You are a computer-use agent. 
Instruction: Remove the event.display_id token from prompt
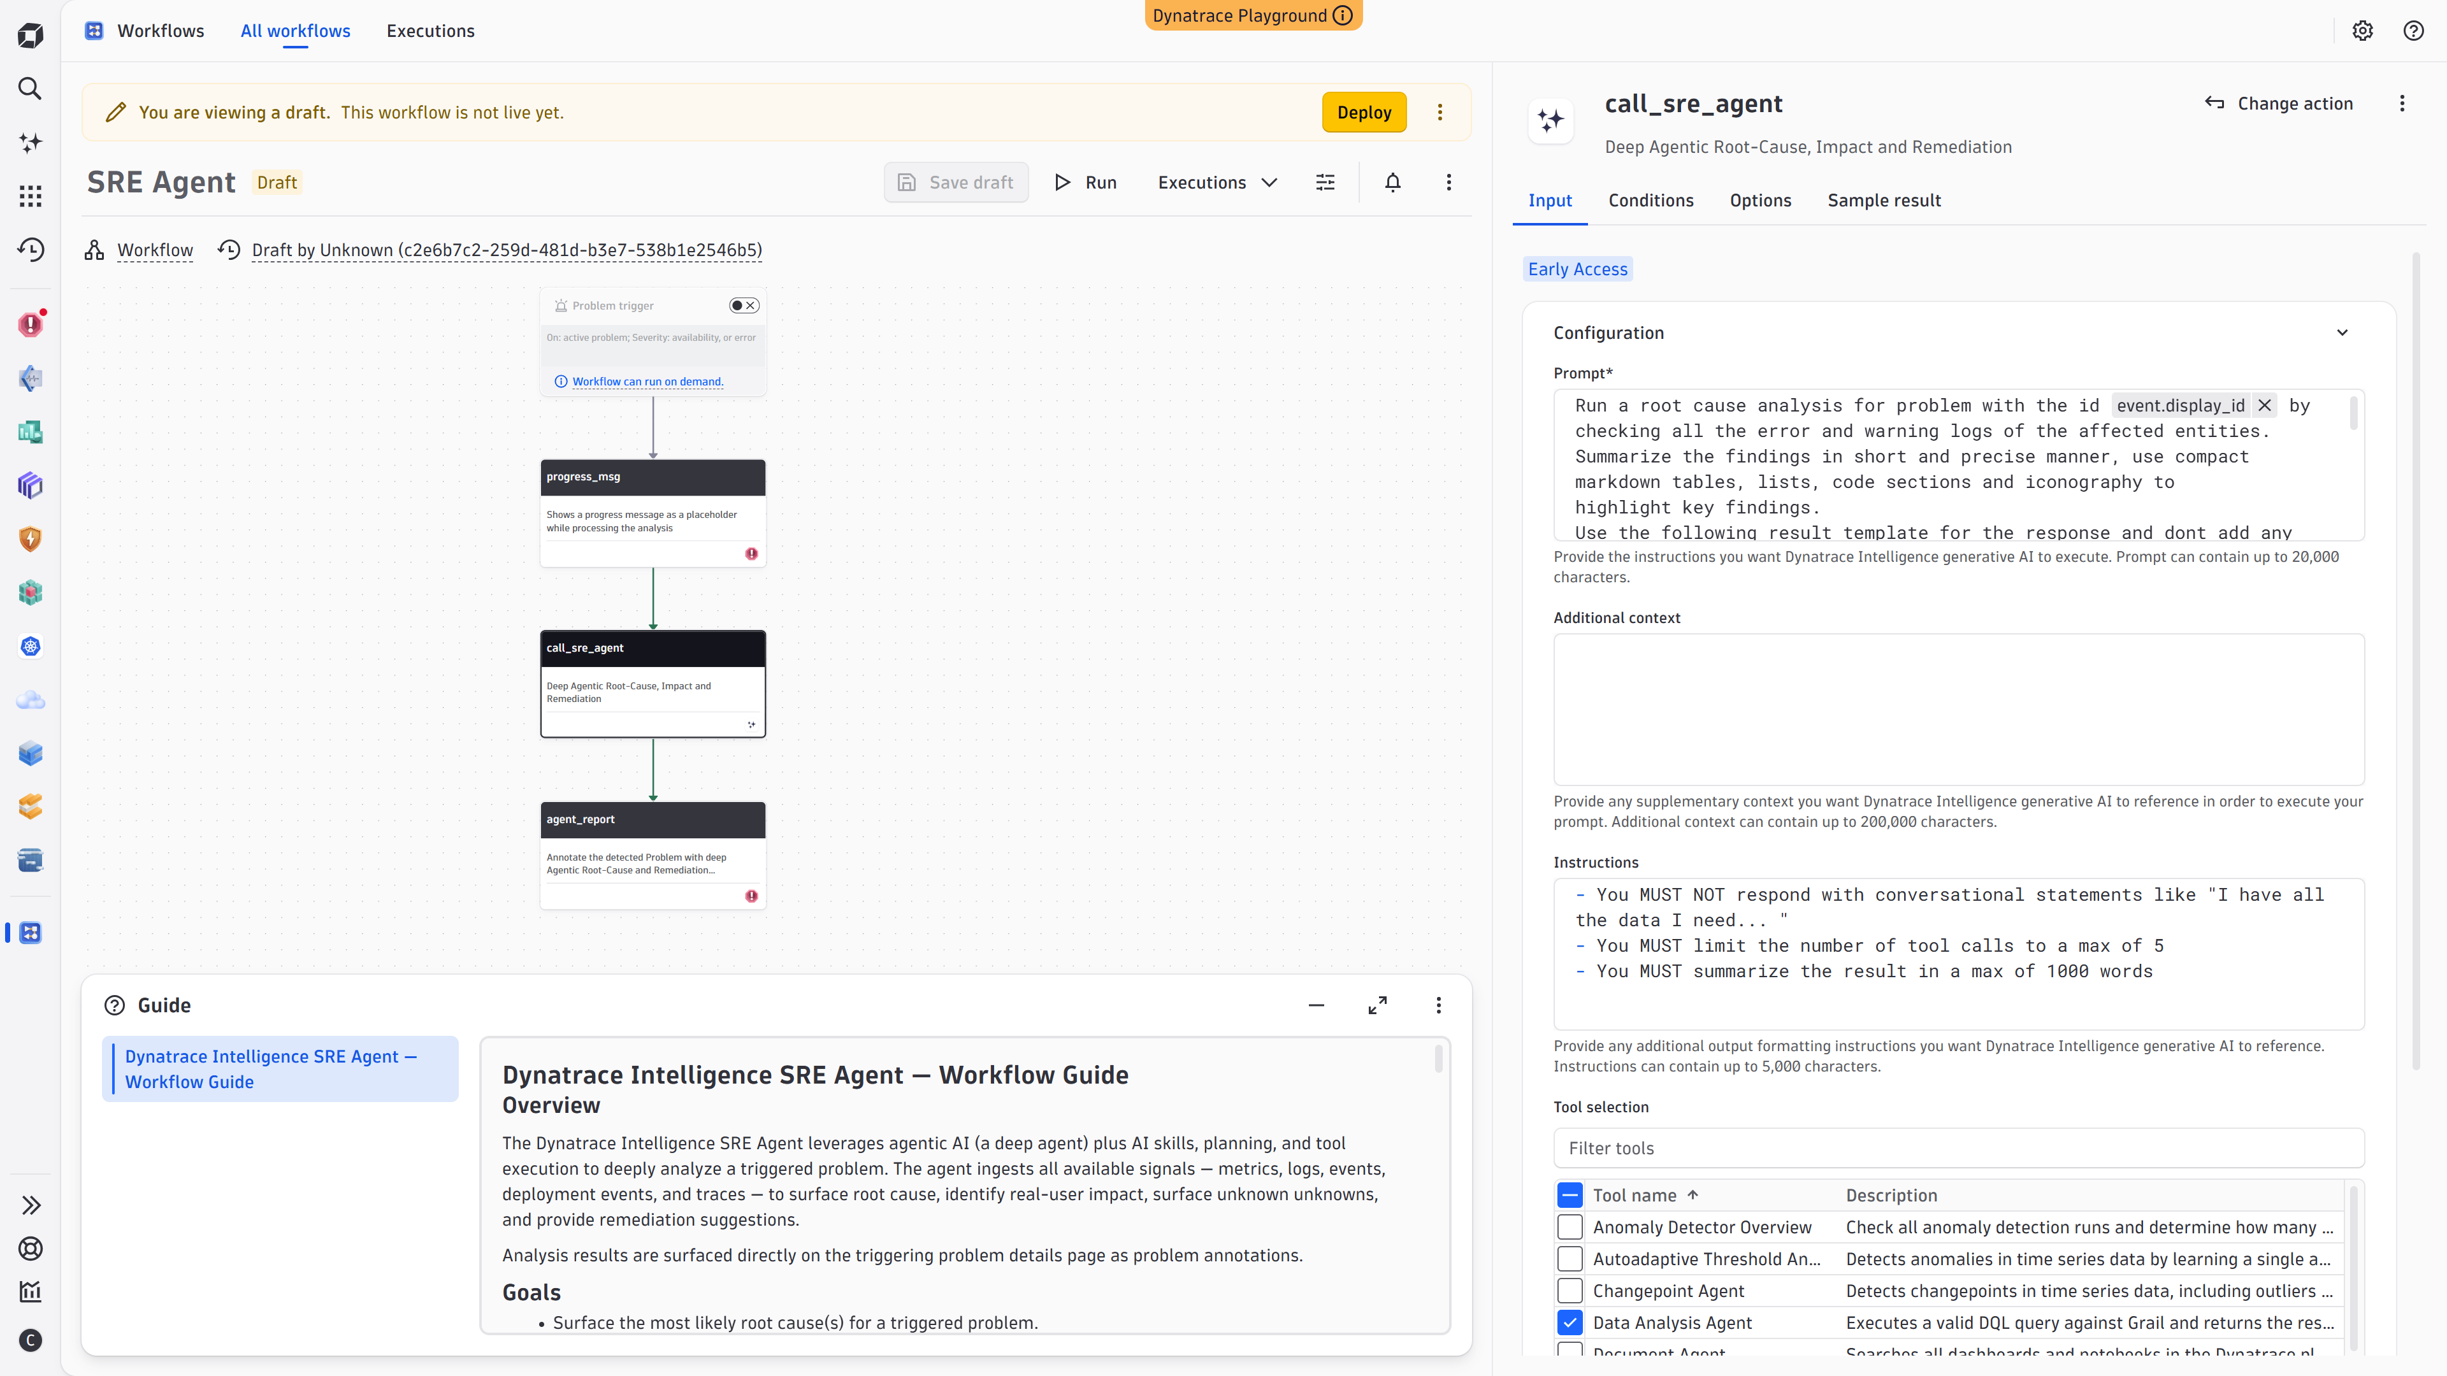[x=2265, y=406]
